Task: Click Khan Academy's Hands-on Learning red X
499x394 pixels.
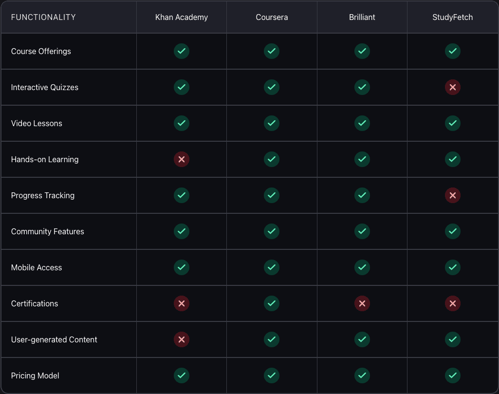Action: click(x=182, y=159)
